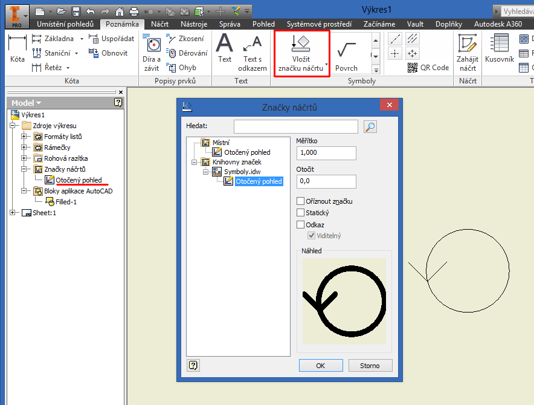Screen dimensions: 534x405
Task: Redo with the redo arrow icon
Action: 105,11
